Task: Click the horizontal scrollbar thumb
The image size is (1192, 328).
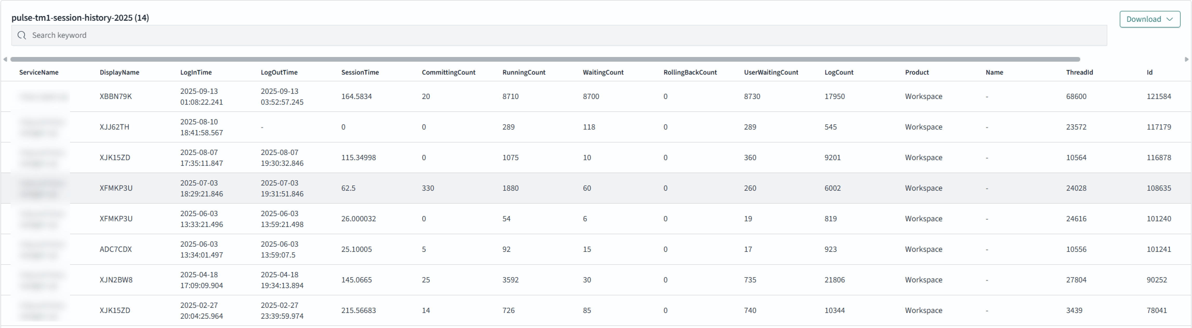Action: [x=545, y=59]
